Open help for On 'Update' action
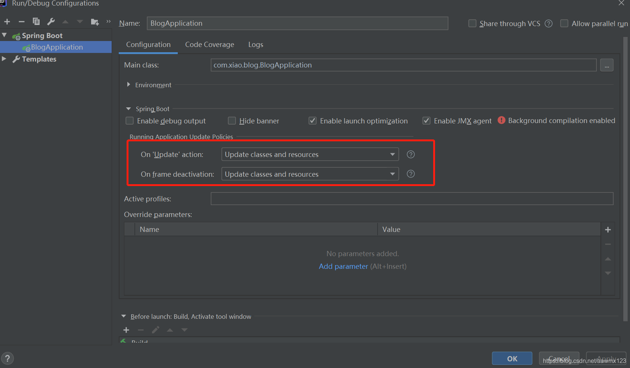Screen dimensions: 630x368 [x=411, y=154]
